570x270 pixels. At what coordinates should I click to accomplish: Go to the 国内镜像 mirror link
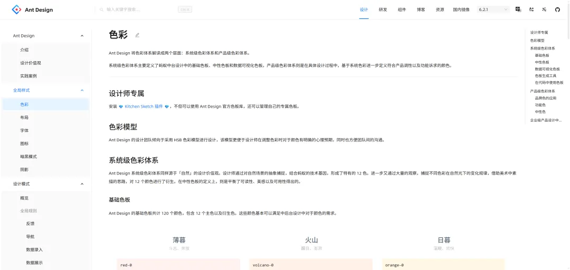coord(461,10)
